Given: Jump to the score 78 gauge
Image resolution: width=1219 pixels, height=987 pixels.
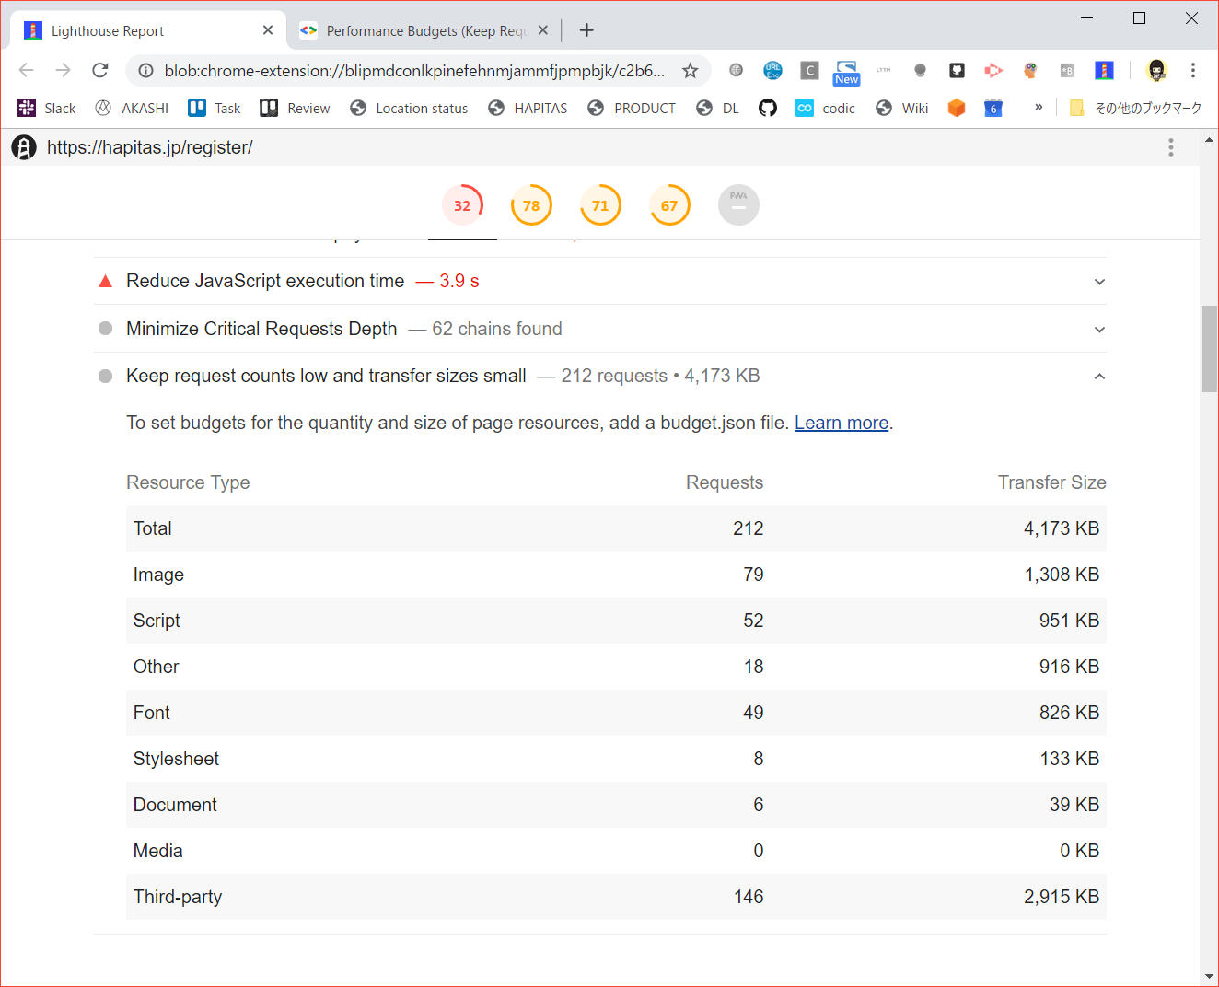Looking at the screenshot, I should tap(531, 204).
